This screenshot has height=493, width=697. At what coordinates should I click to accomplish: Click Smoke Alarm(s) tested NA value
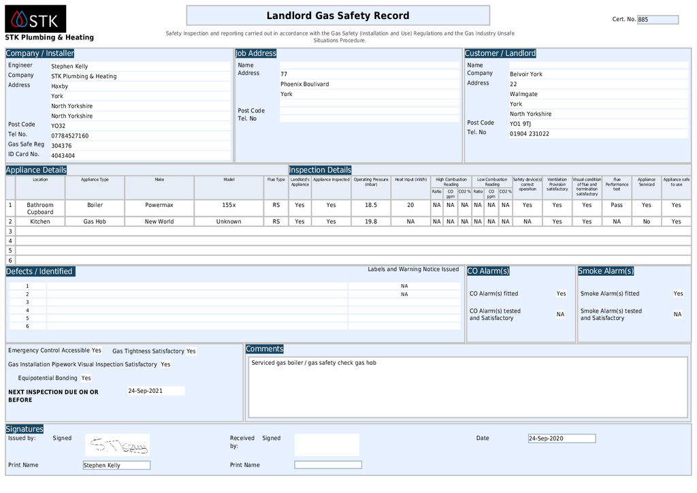pos(677,315)
